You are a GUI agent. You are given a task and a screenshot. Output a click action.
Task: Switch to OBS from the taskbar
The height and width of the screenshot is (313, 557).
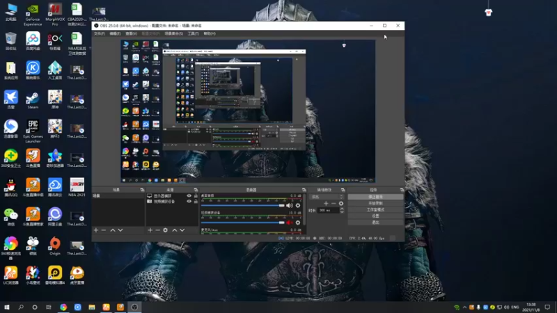coord(134,307)
